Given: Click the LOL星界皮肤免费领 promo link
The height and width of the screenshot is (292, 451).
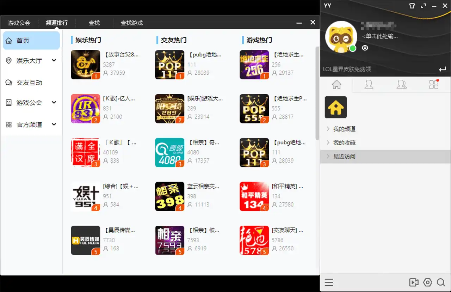Looking at the screenshot, I should click(347, 69).
